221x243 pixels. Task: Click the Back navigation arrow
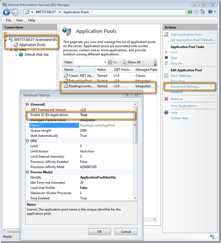6,13
